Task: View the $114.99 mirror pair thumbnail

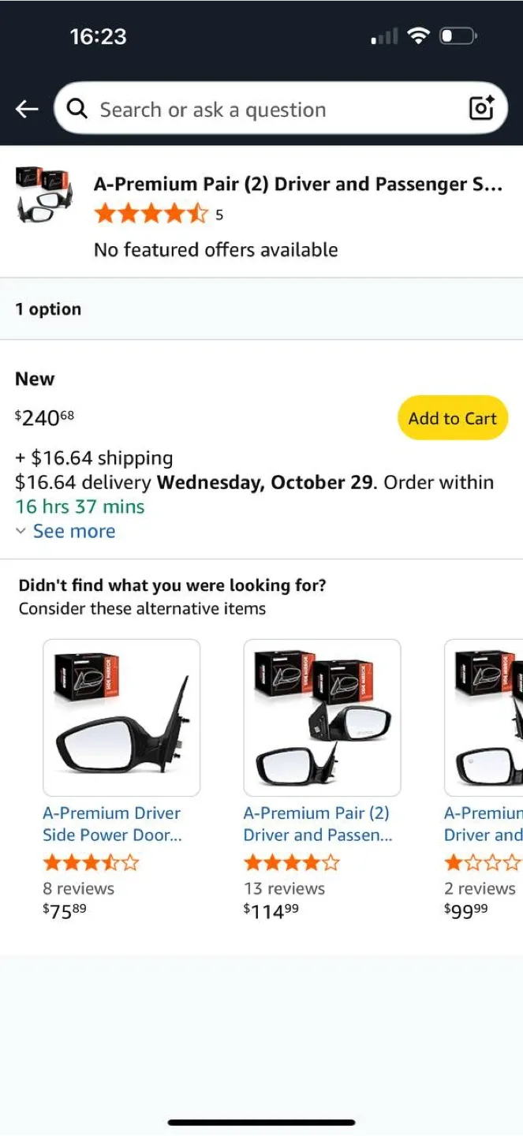Action: pyautogui.click(x=321, y=718)
